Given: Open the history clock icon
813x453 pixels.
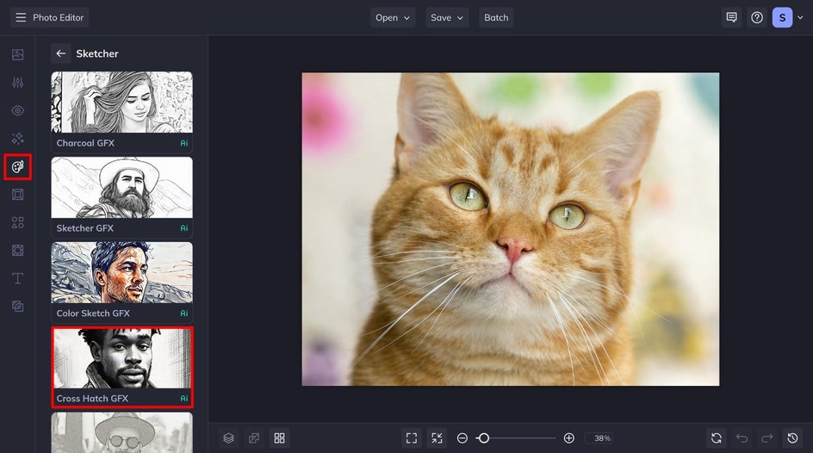Looking at the screenshot, I should coord(792,438).
